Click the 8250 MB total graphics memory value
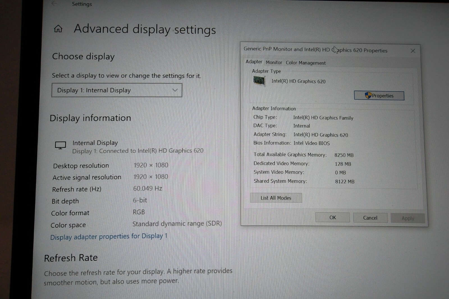This screenshot has height=299, width=449. (x=344, y=155)
